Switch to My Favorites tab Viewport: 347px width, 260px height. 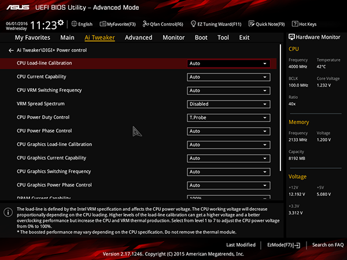[32, 38]
